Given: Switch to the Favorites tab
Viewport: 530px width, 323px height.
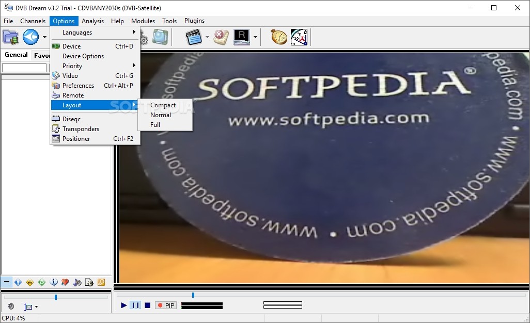Looking at the screenshot, I should 41,55.
